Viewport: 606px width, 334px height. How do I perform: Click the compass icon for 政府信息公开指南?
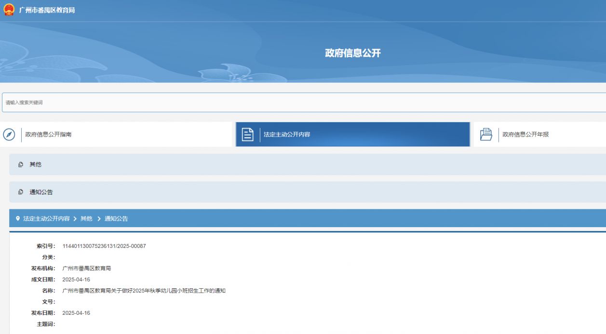(9, 134)
